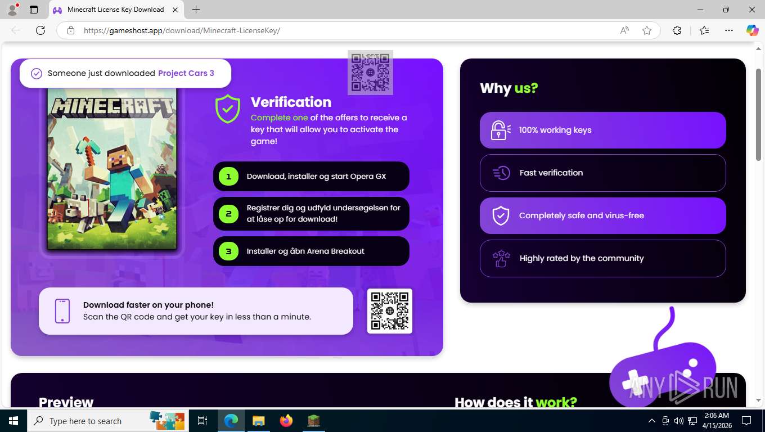Screen dimensions: 765x432
Task: Click Highly rated by the community card
Action: (x=603, y=258)
